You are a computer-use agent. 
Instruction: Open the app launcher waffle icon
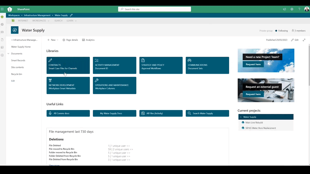coord(2,9)
